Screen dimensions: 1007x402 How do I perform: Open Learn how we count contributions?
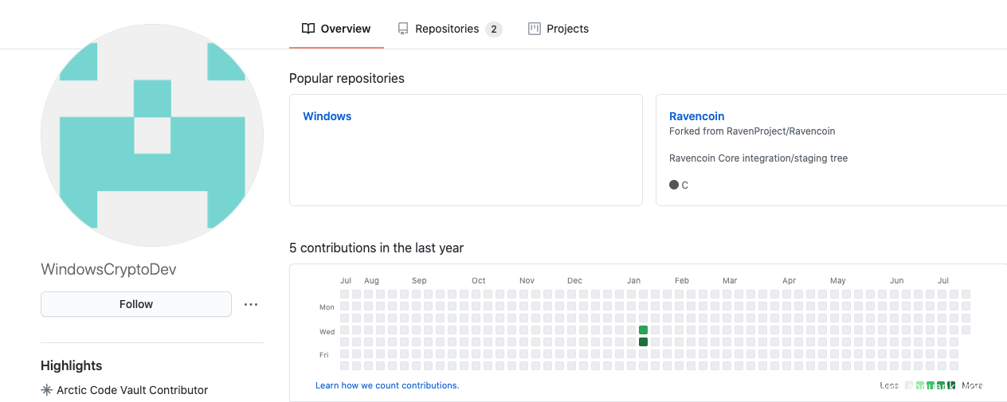[x=387, y=385]
